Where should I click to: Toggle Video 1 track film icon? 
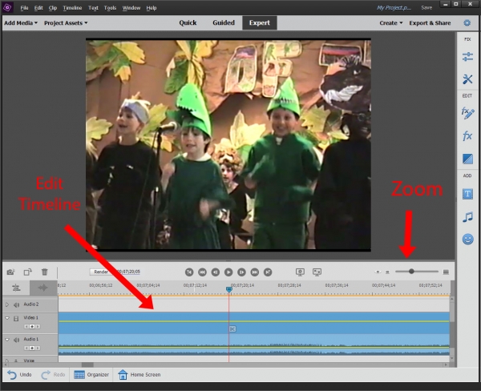coord(16,318)
